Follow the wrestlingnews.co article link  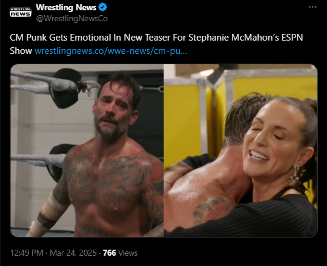[x=111, y=51]
